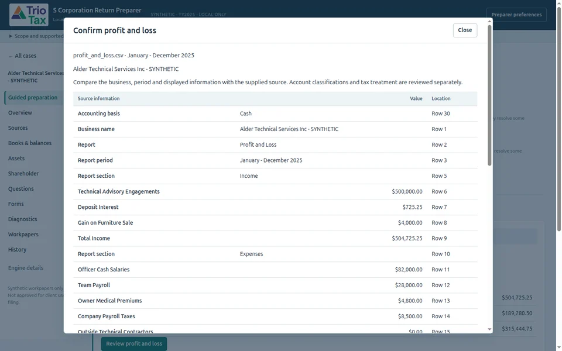Select Guided preparation in sidebar
Screen dimensions: 562x351
pyautogui.click(x=33, y=98)
